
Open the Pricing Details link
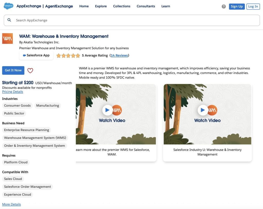[x=13, y=92]
